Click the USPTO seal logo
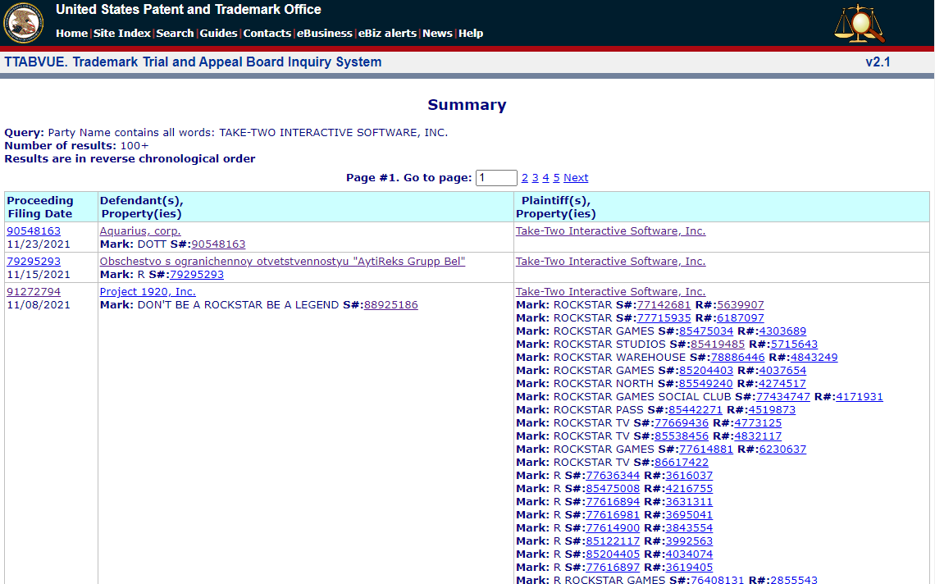Screen dimensions: 935x584 (23, 23)
